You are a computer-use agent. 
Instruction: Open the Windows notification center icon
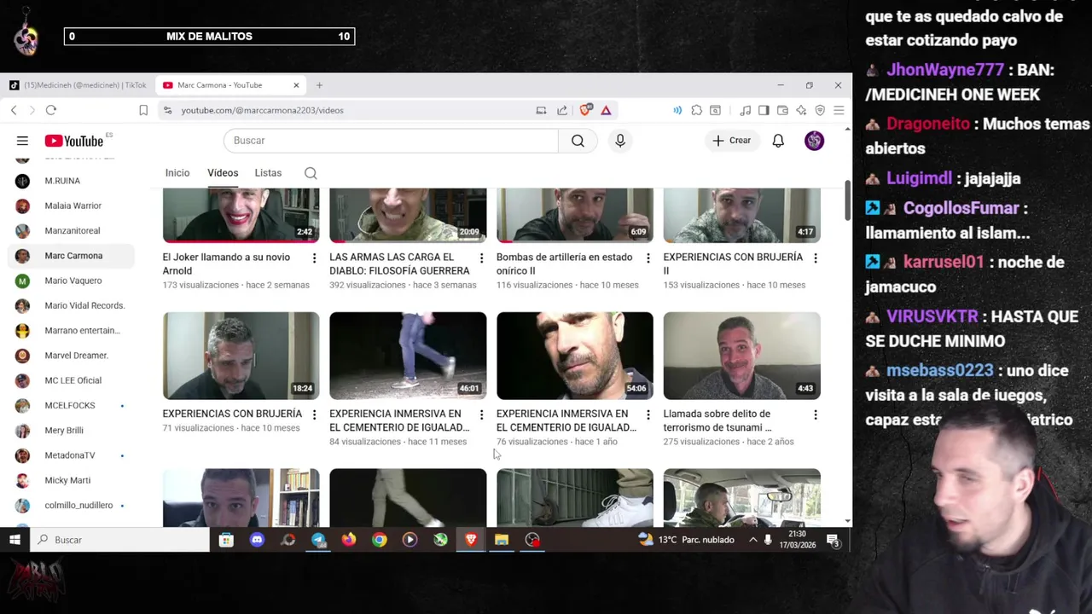(x=833, y=540)
